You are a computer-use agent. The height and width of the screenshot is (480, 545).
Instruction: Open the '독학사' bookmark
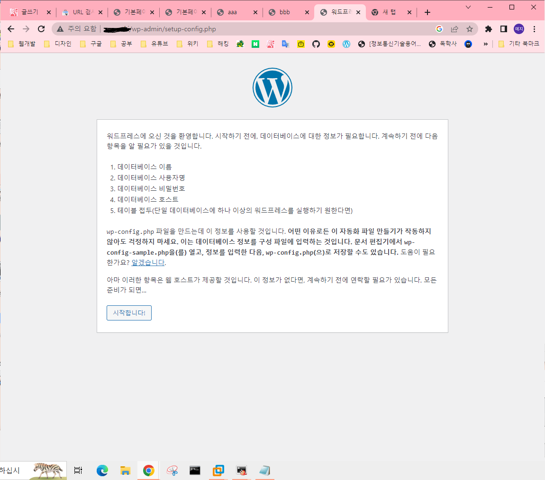coord(443,44)
